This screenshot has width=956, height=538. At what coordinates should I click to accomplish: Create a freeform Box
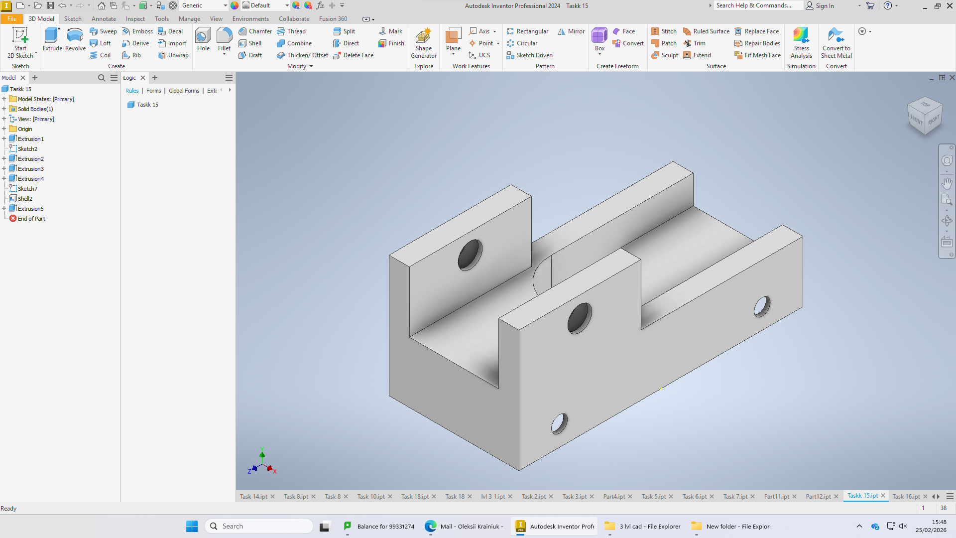click(x=599, y=39)
